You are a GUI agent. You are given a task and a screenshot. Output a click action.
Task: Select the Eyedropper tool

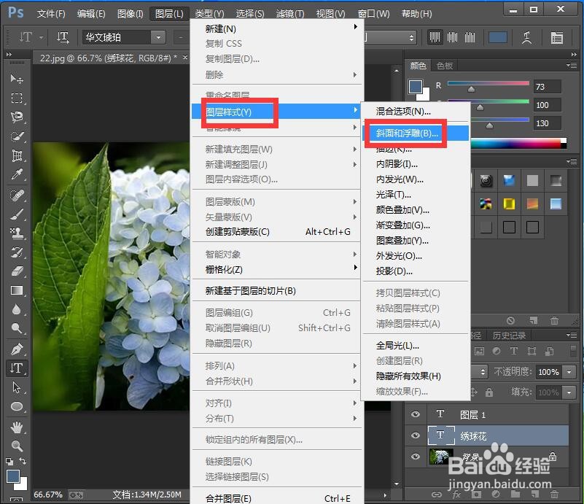coord(17,174)
